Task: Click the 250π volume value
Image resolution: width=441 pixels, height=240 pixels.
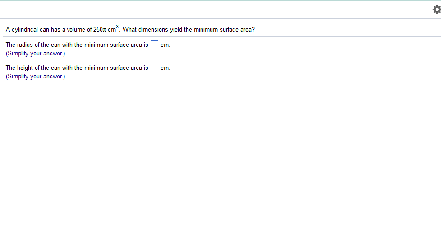Action: click(x=99, y=30)
